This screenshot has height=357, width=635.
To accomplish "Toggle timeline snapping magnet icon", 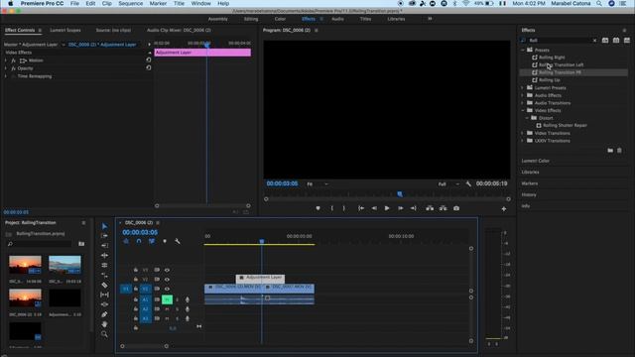I will click(139, 241).
